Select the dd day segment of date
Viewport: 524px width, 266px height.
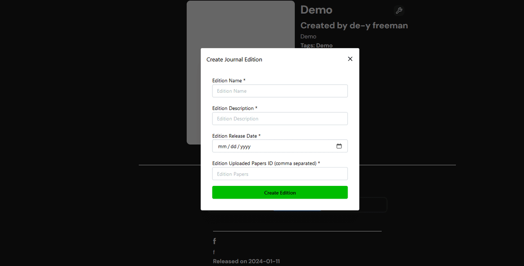(x=233, y=146)
